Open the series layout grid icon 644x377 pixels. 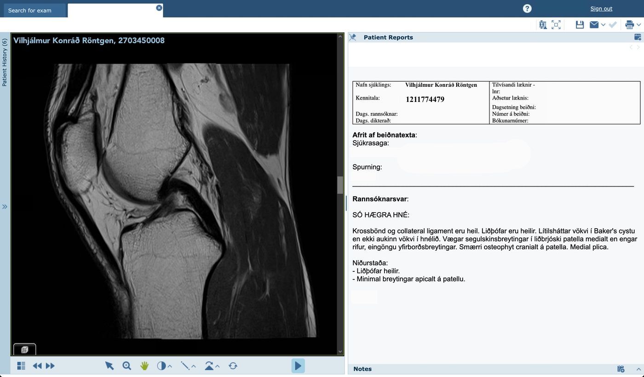pyautogui.click(x=21, y=366)
